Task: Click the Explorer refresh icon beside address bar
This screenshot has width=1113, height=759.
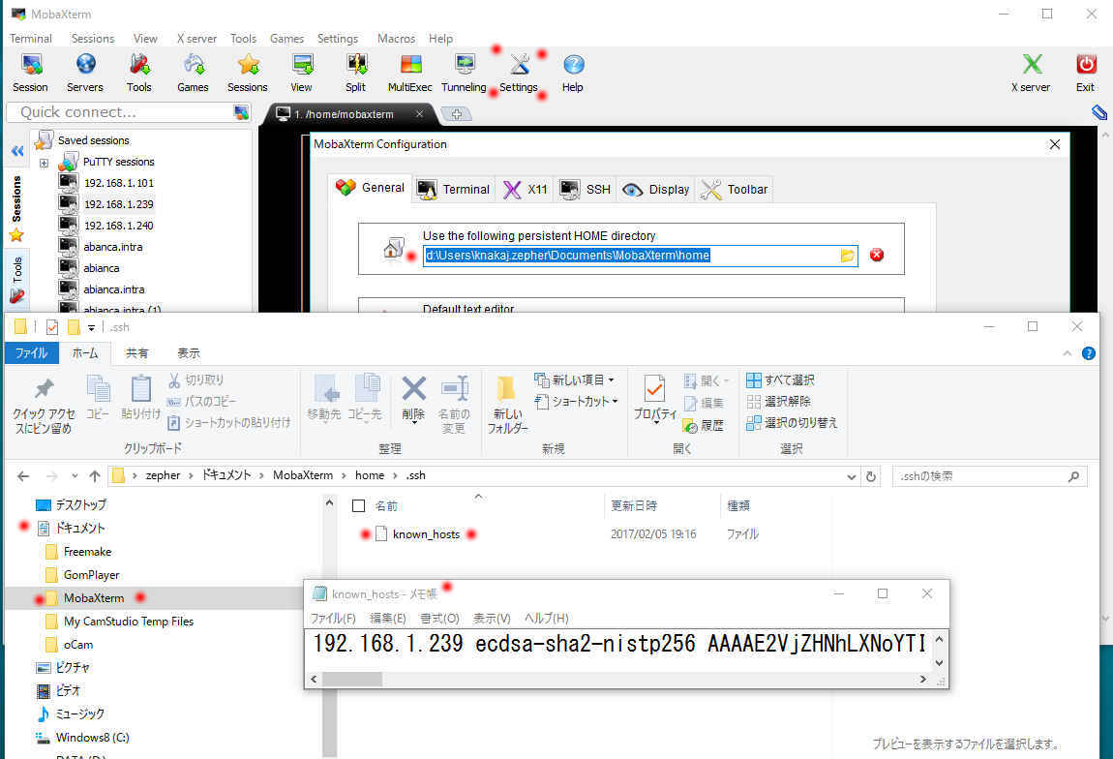Action: [x=871, y=476]
